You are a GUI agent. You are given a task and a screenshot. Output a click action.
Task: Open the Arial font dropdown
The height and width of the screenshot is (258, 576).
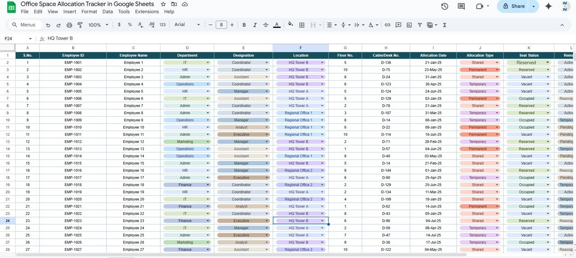point(187,25)
